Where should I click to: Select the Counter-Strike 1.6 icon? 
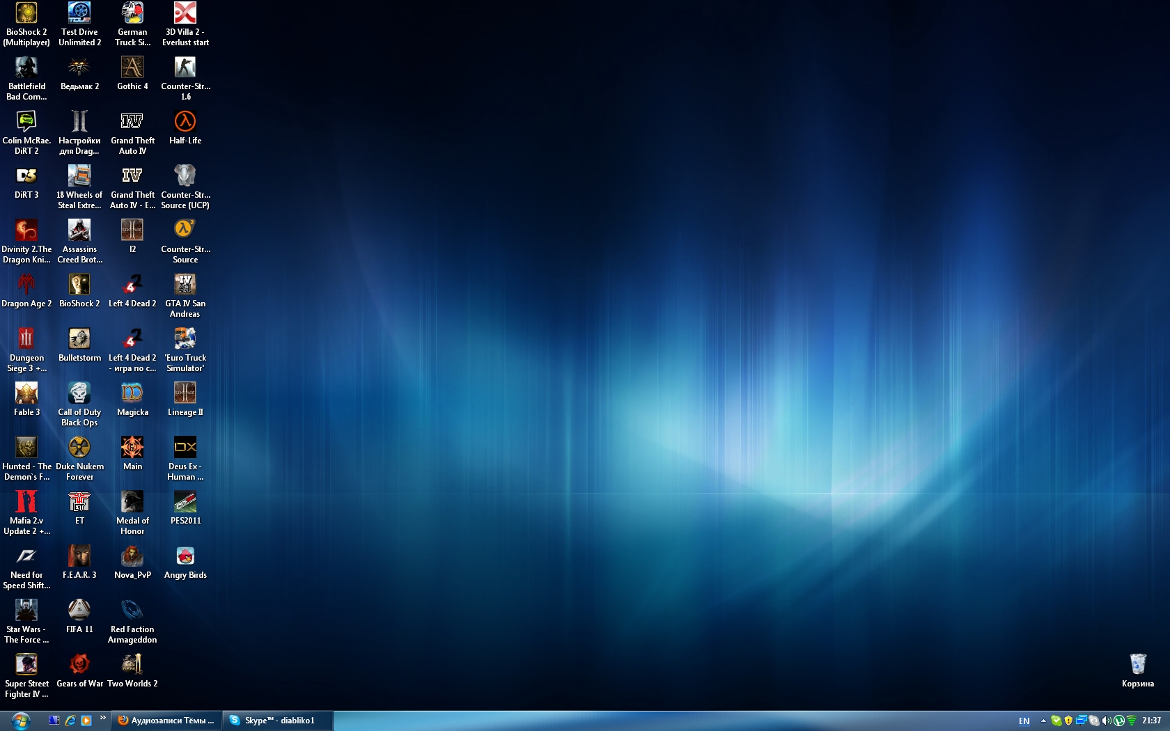point(185,79)
